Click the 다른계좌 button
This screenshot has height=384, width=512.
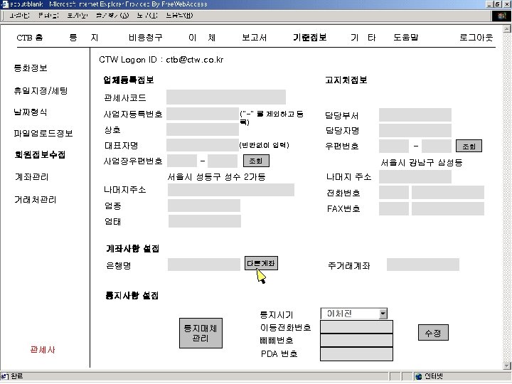tap(261, 263)
